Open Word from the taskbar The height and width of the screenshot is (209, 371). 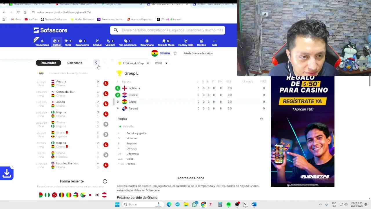coord(254,204)
